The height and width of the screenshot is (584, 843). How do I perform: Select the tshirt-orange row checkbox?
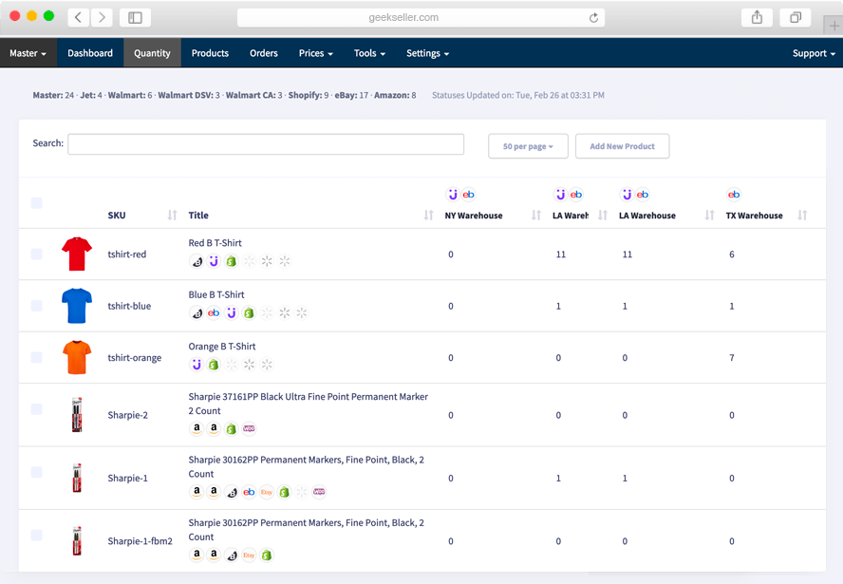pyautogui.click(x=37, y=357)
